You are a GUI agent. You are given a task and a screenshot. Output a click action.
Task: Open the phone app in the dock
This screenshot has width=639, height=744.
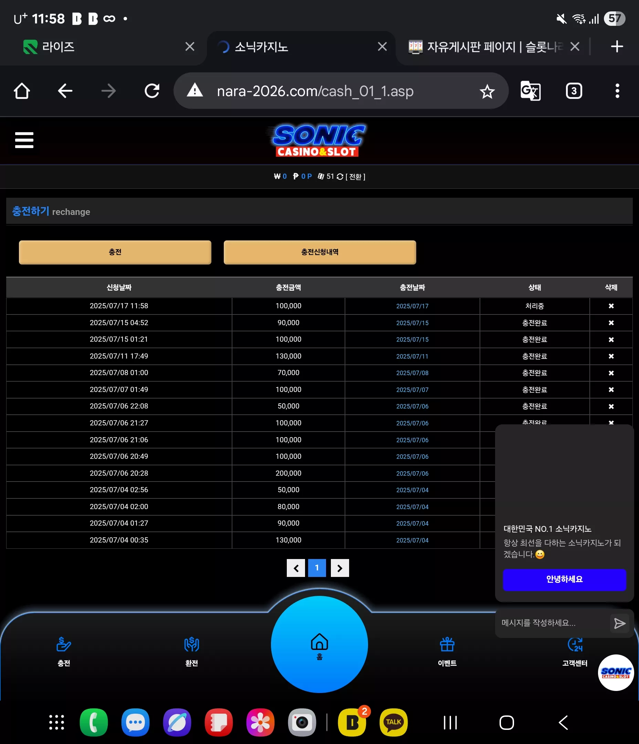(x=94, y=722)
